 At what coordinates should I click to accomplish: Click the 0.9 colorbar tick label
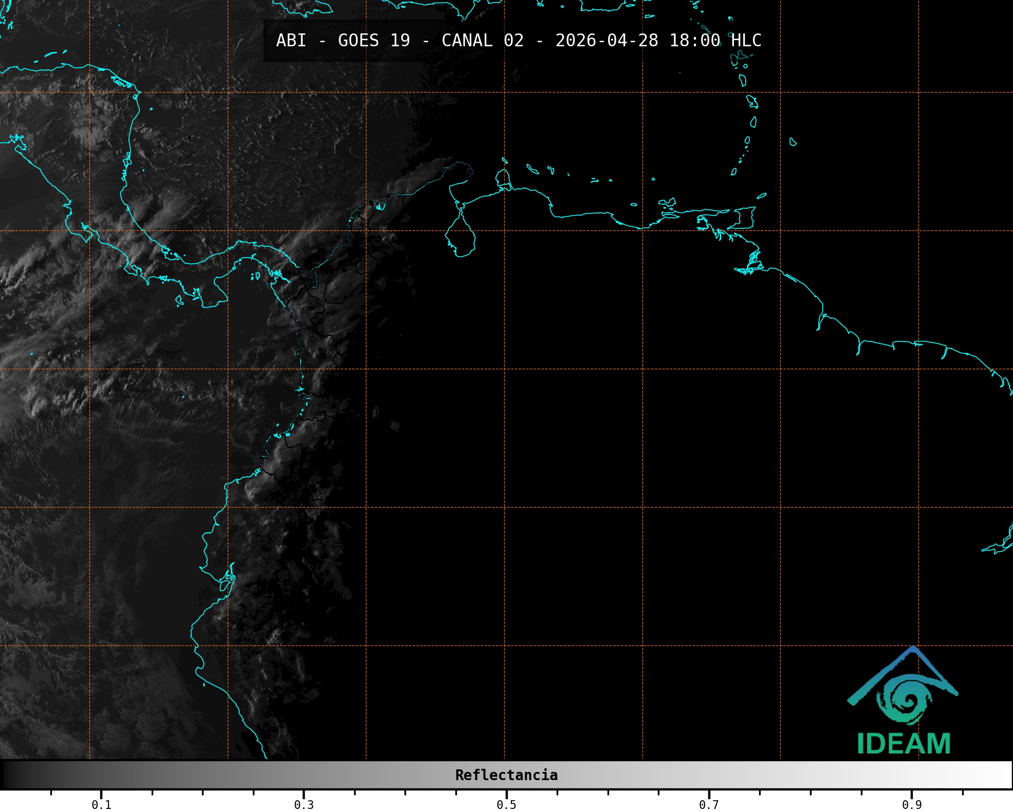(911, 804)
